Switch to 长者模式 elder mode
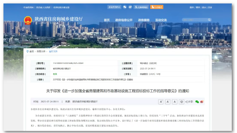237x133 pixels. [157, 7]
